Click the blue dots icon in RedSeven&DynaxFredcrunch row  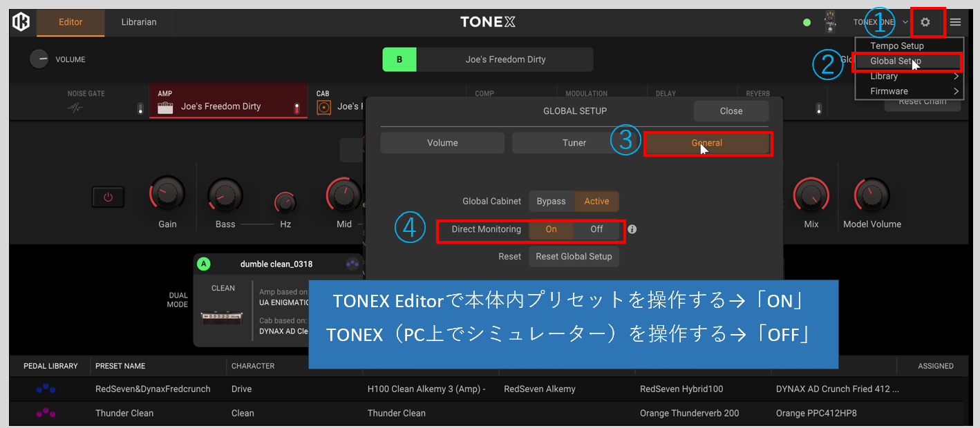point(46,389)
